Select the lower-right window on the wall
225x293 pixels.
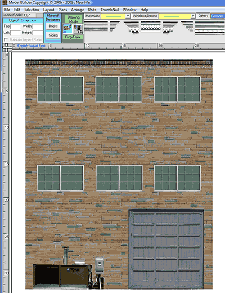click(x=177, y=178)
